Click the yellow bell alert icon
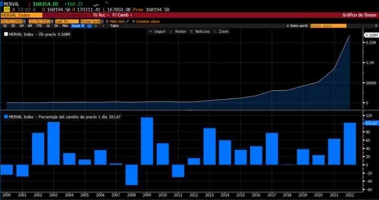The image size is (379, 200). (5, 10)
